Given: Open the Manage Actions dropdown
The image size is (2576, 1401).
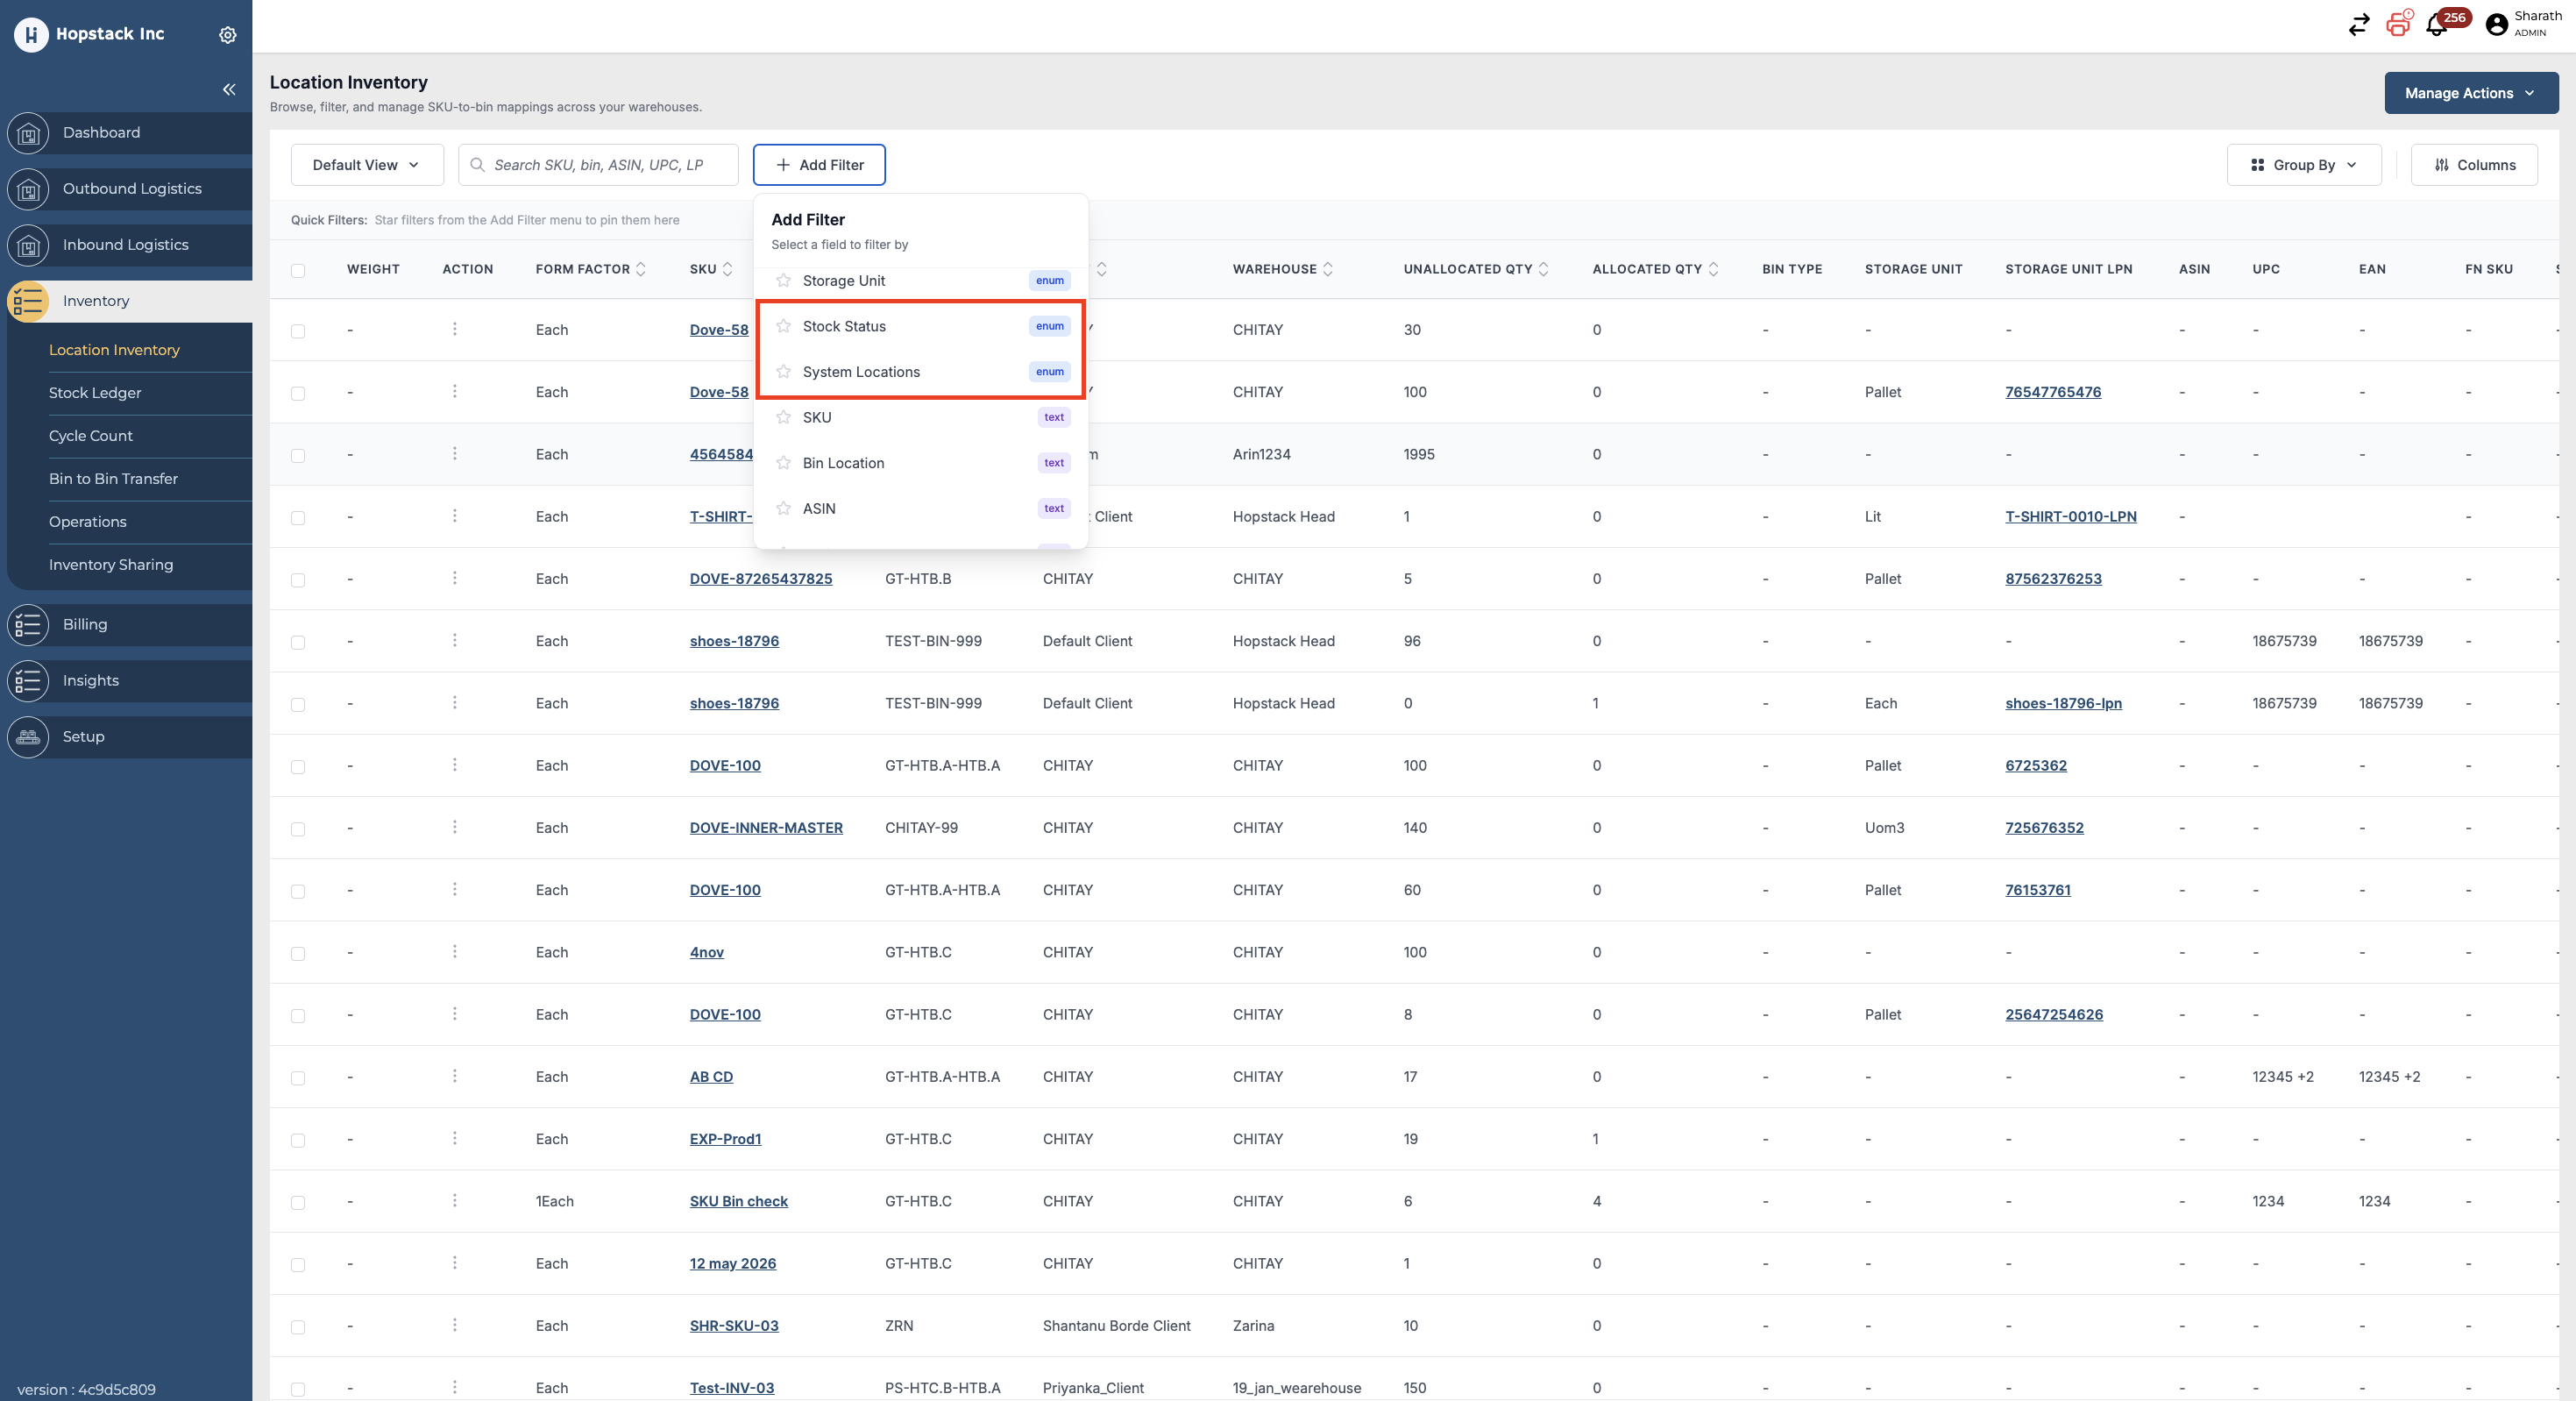Looking at the screenshot, I should (2470, 93).
